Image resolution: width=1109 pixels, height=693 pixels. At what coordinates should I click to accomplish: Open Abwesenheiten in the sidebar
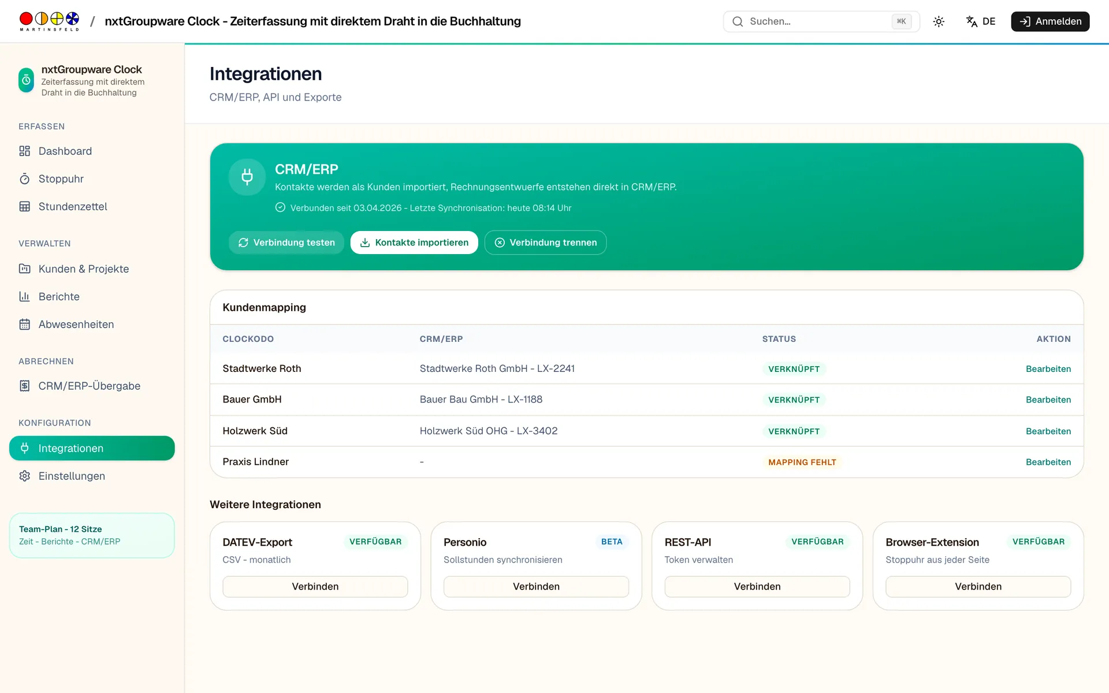click(x=92, y=324)
